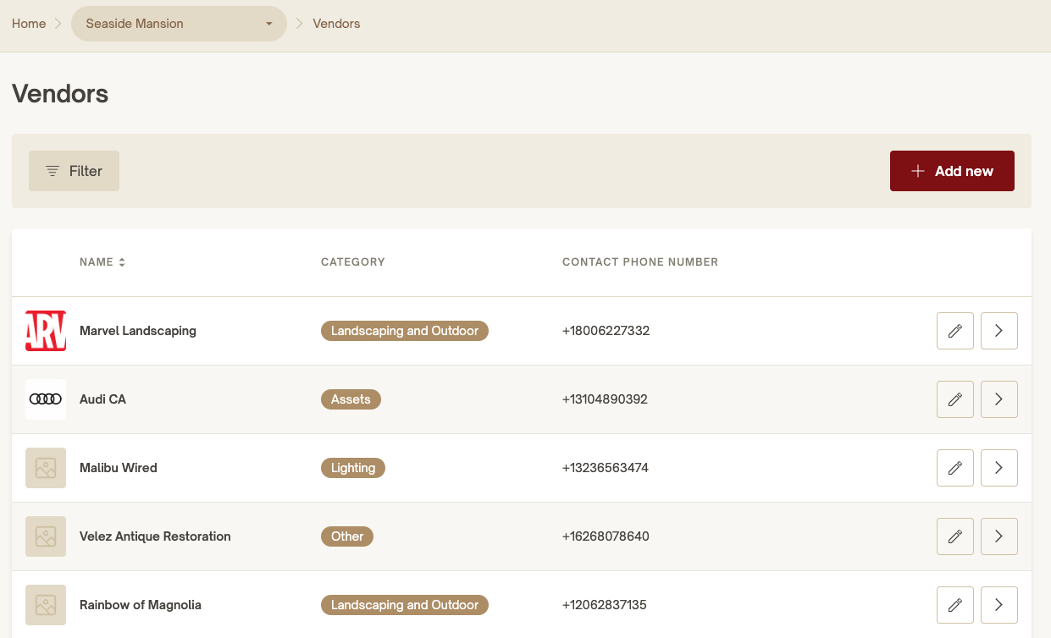
Task: Click edit pencil for Rainbow of Magnolia
Action: point(954,605)
